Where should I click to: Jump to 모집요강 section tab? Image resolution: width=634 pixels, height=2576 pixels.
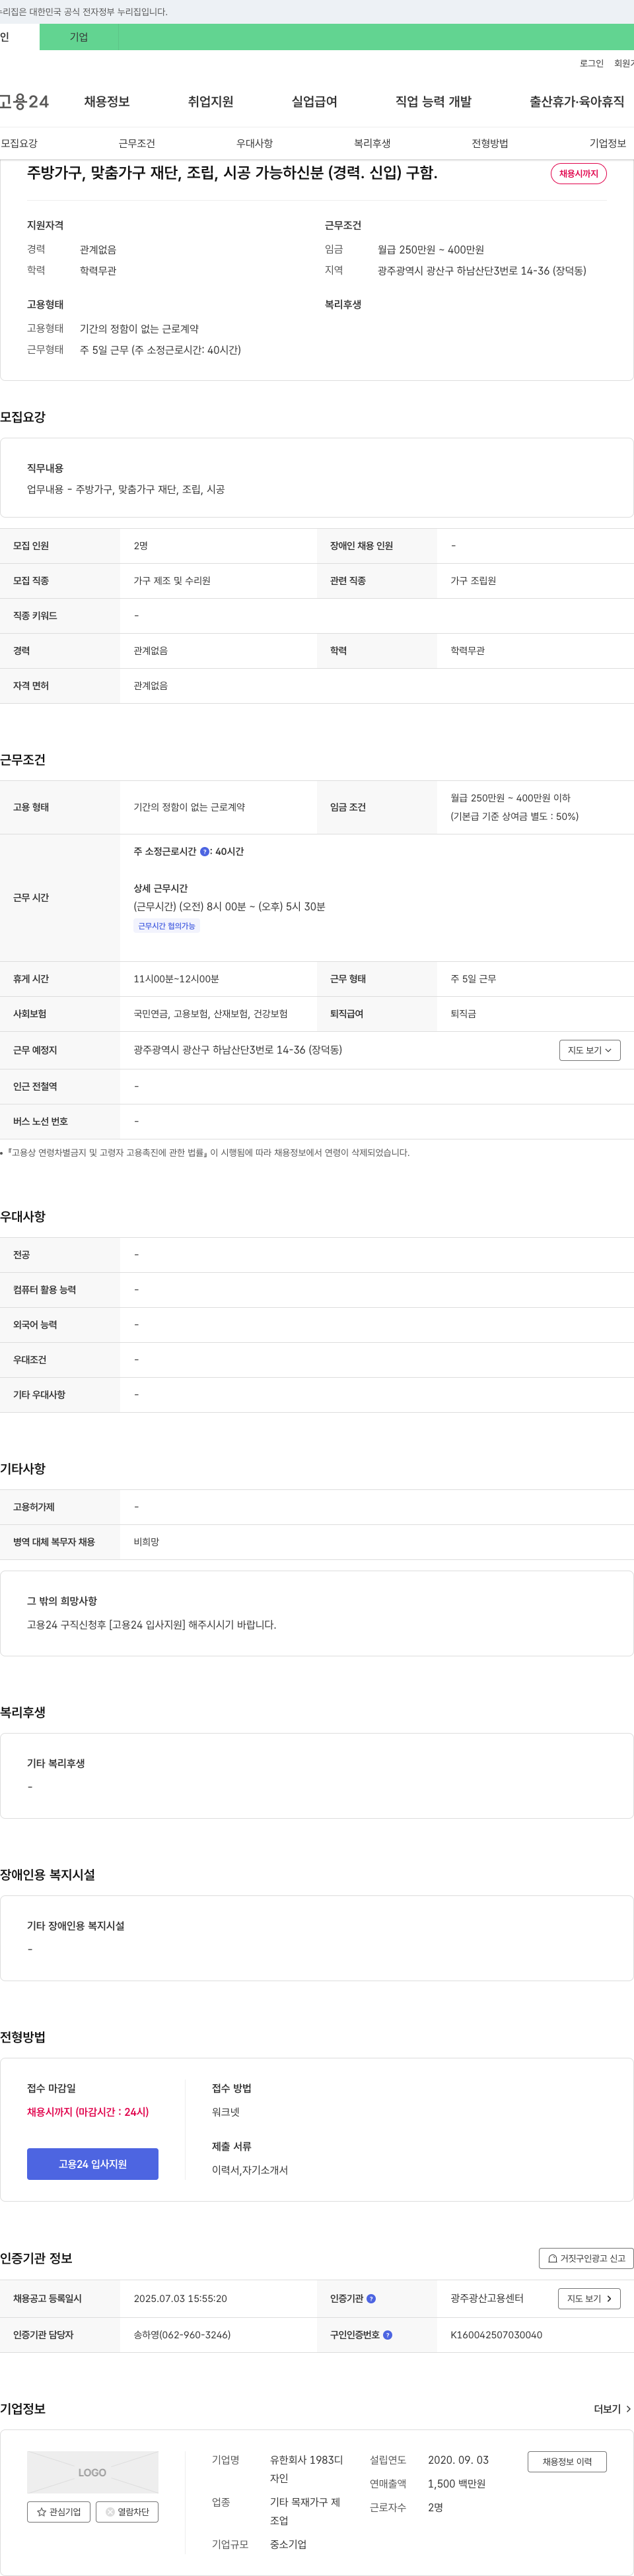pyautogui.click(x=19, y=143)
